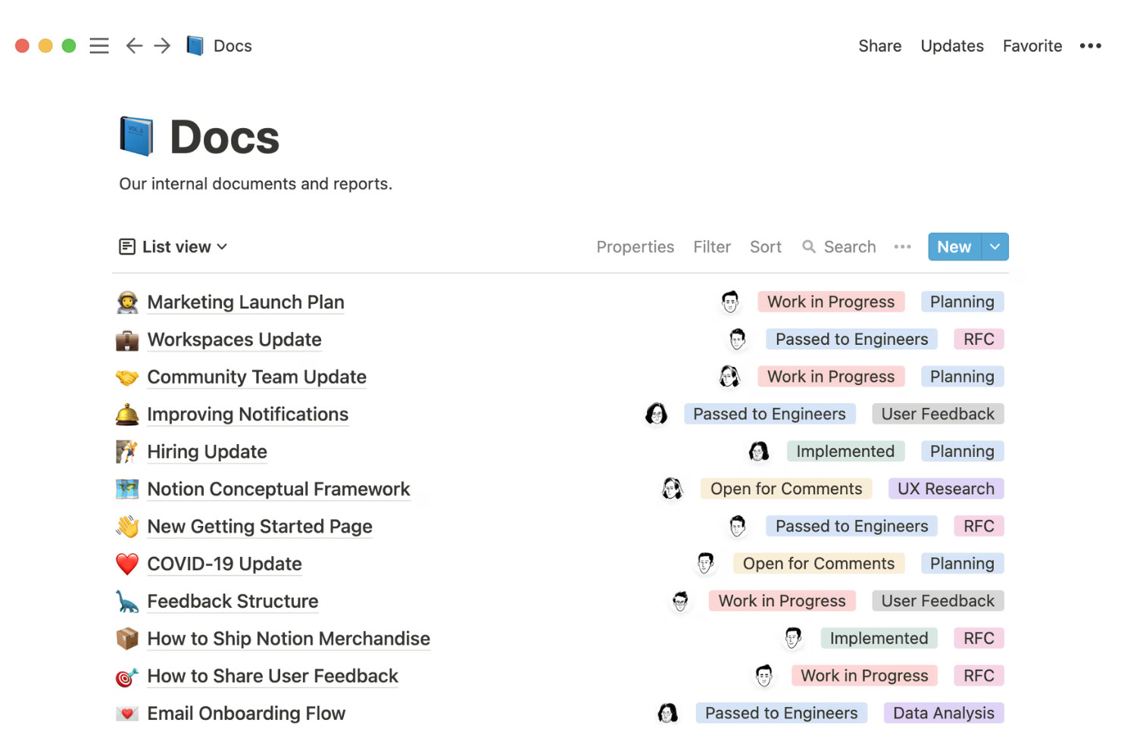Open the toolbar ellipsis options menu
1121x748 pixels.
click(x=902, y=246)
